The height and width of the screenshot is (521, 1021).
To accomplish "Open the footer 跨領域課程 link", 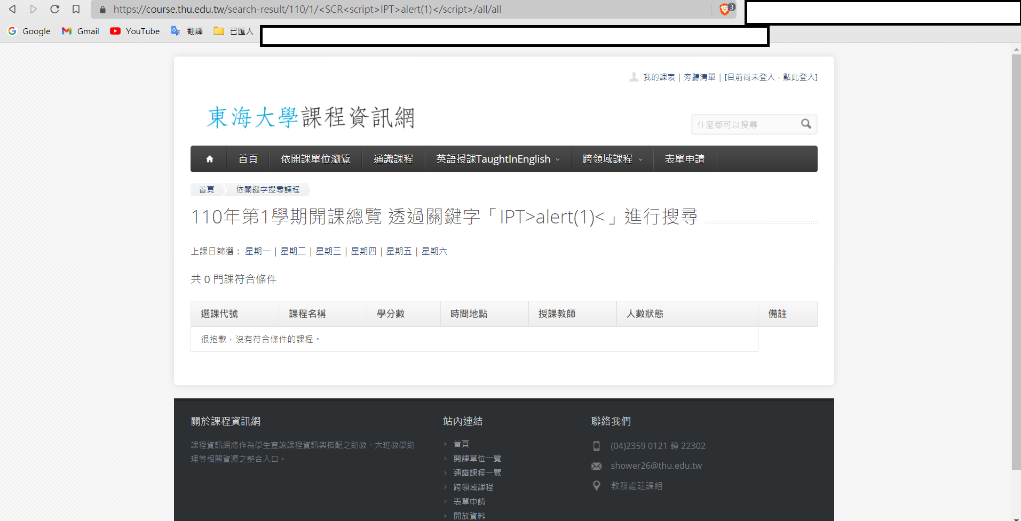I will (473, 487).
